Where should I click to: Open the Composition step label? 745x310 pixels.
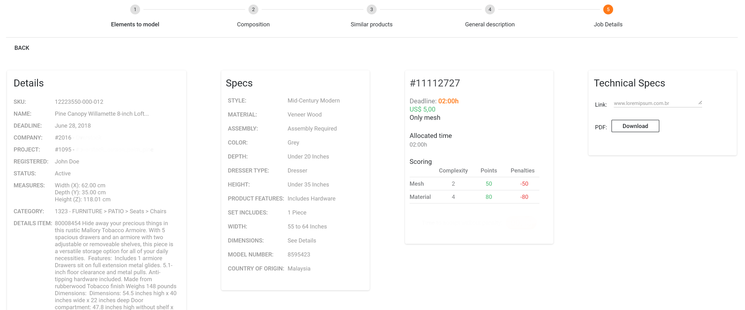(x=253, y=24)
